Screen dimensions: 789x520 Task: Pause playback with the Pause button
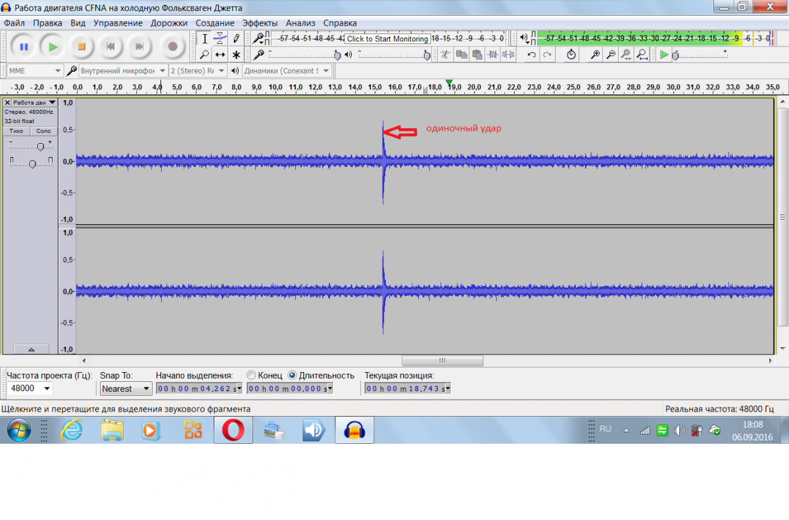tap(24, 47)
